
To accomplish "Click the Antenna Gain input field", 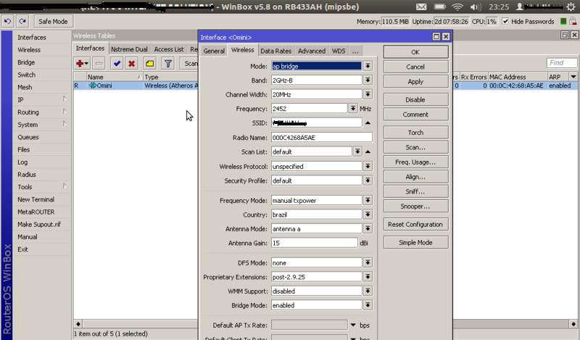I will tap(314, 243).
